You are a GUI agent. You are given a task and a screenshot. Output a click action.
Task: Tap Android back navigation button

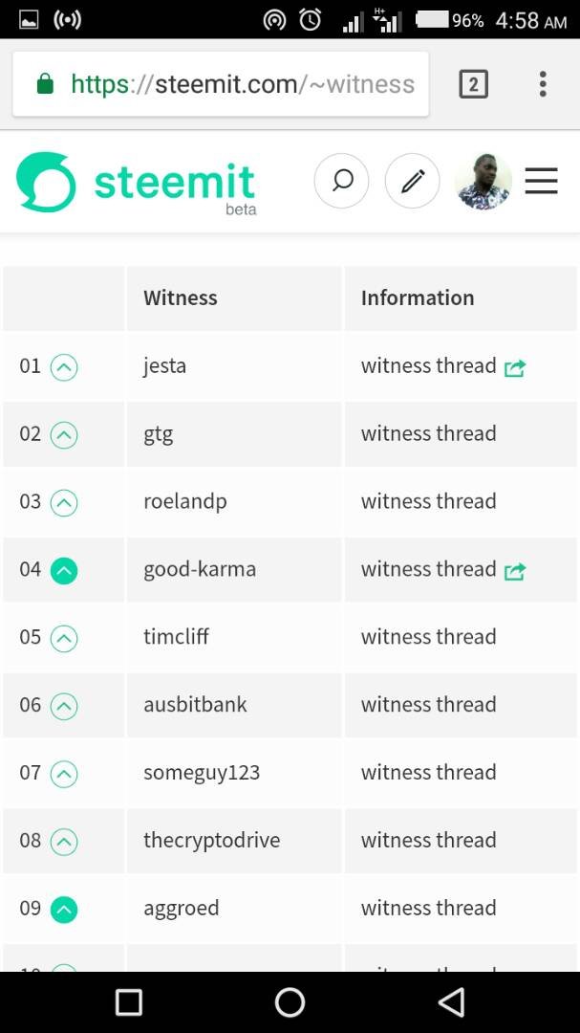(x=452, y=1002)
